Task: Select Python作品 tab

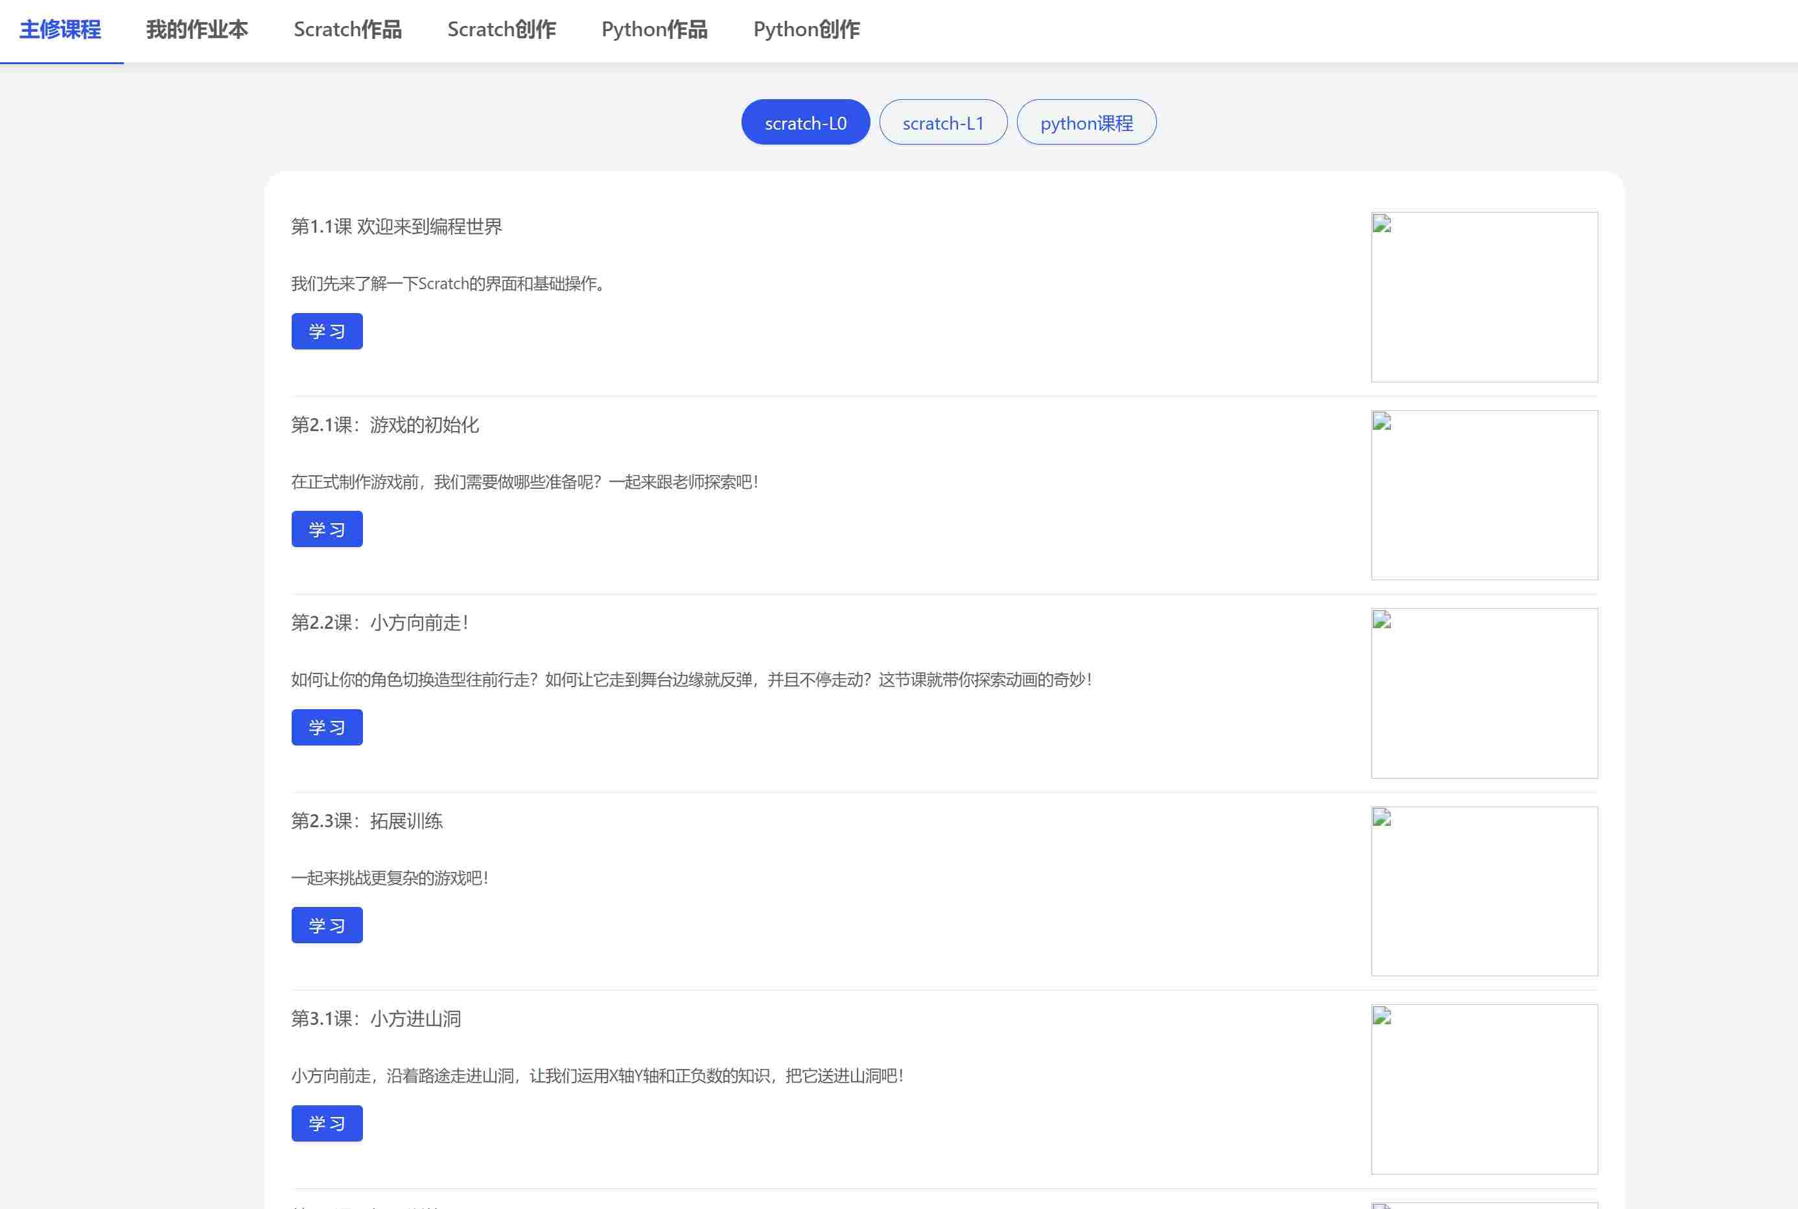Action: click(x=654, y=29)
